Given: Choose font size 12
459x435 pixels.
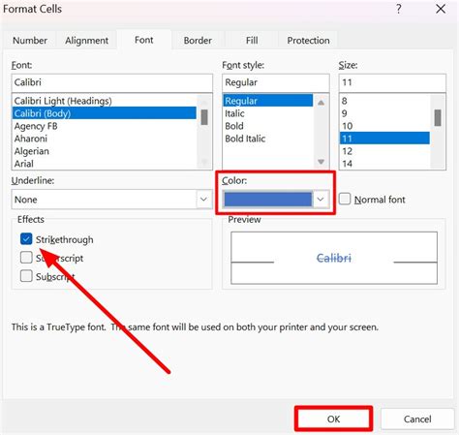Looking at the screenshot, I should click(x=384, y=151).
